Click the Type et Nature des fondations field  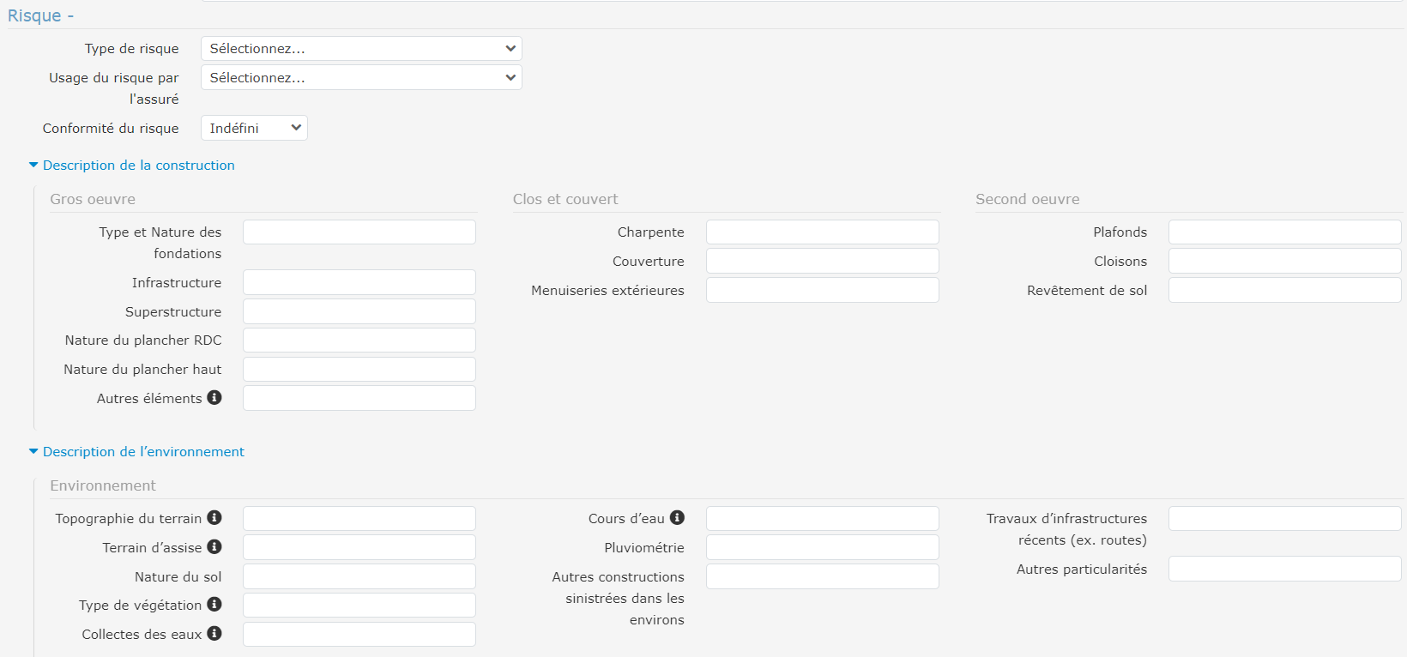(359, 232)
